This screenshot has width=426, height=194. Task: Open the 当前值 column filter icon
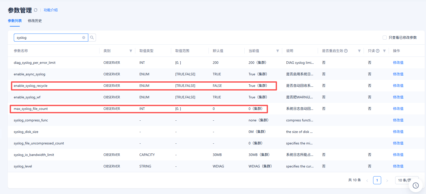(277, 51)
